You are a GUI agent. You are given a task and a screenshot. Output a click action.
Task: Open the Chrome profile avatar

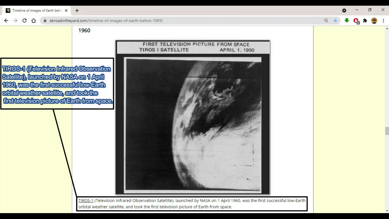click(x=374, y=20)
